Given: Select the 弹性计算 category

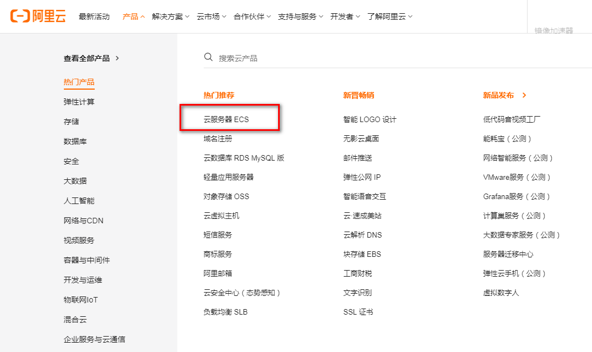Looking at the screenshot, I should tap(79, 102).
